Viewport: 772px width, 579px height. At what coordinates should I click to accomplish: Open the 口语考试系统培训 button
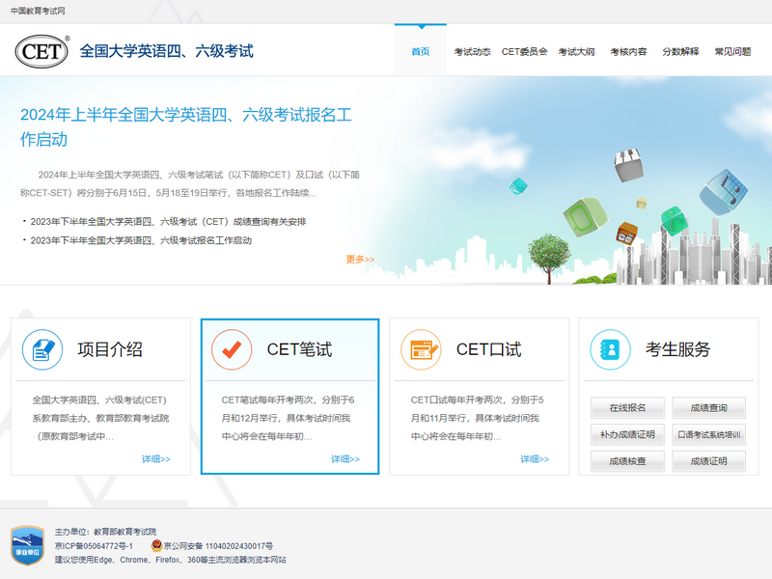709,434
